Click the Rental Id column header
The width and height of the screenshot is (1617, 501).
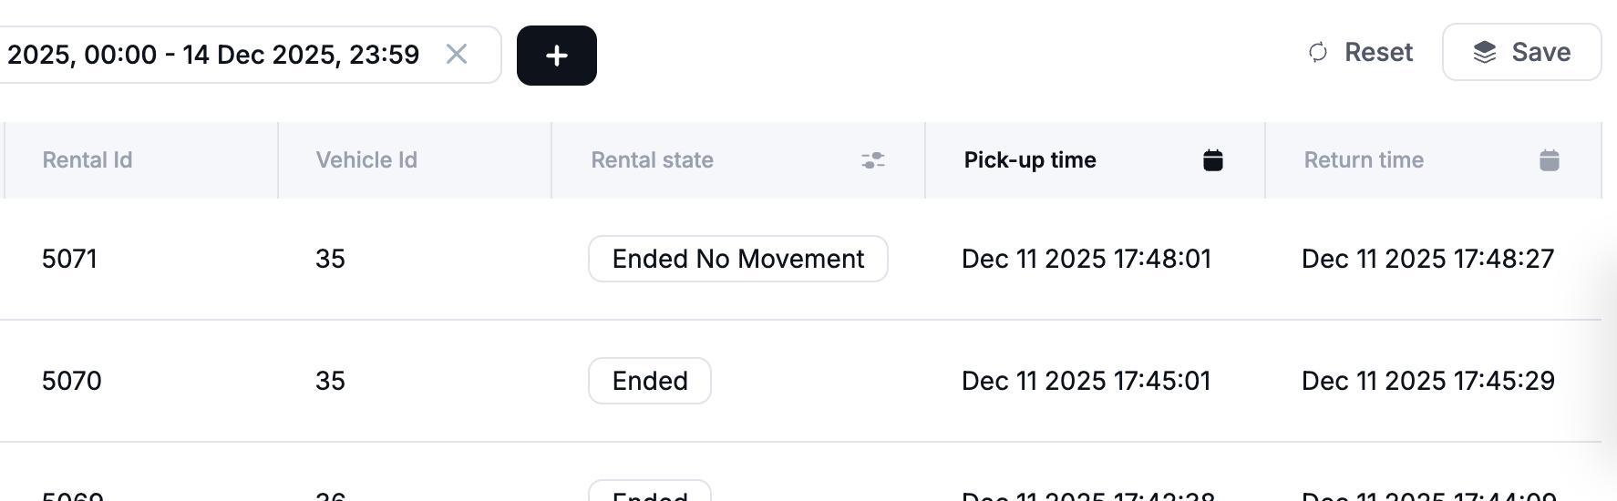[x=88, y=160]
